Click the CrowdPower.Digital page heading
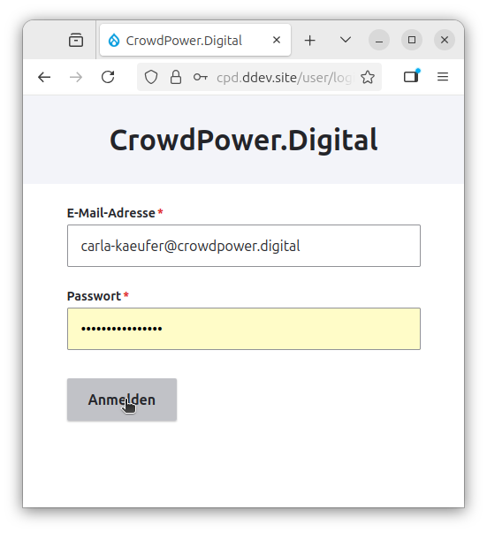This screenshot has height=533, width=487. point(243,140)
